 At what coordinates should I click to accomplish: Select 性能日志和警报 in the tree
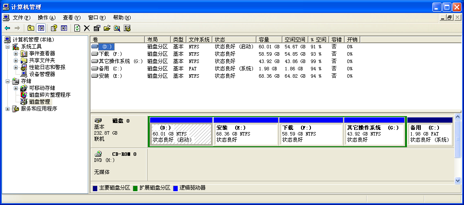pos(47,67)
